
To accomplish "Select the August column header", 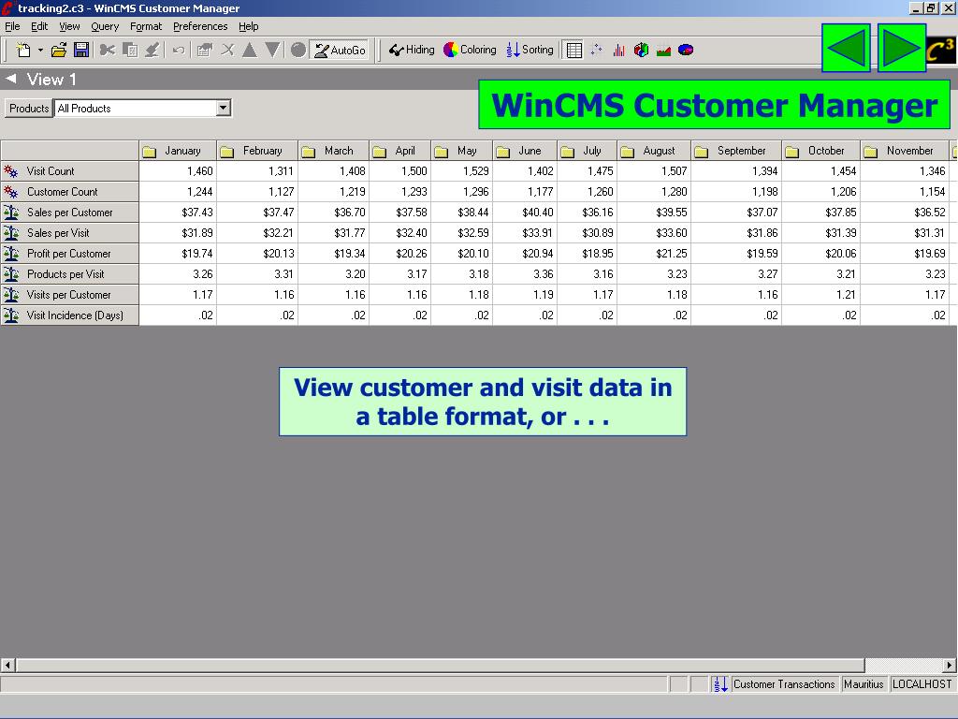I will tap(654, 151).
